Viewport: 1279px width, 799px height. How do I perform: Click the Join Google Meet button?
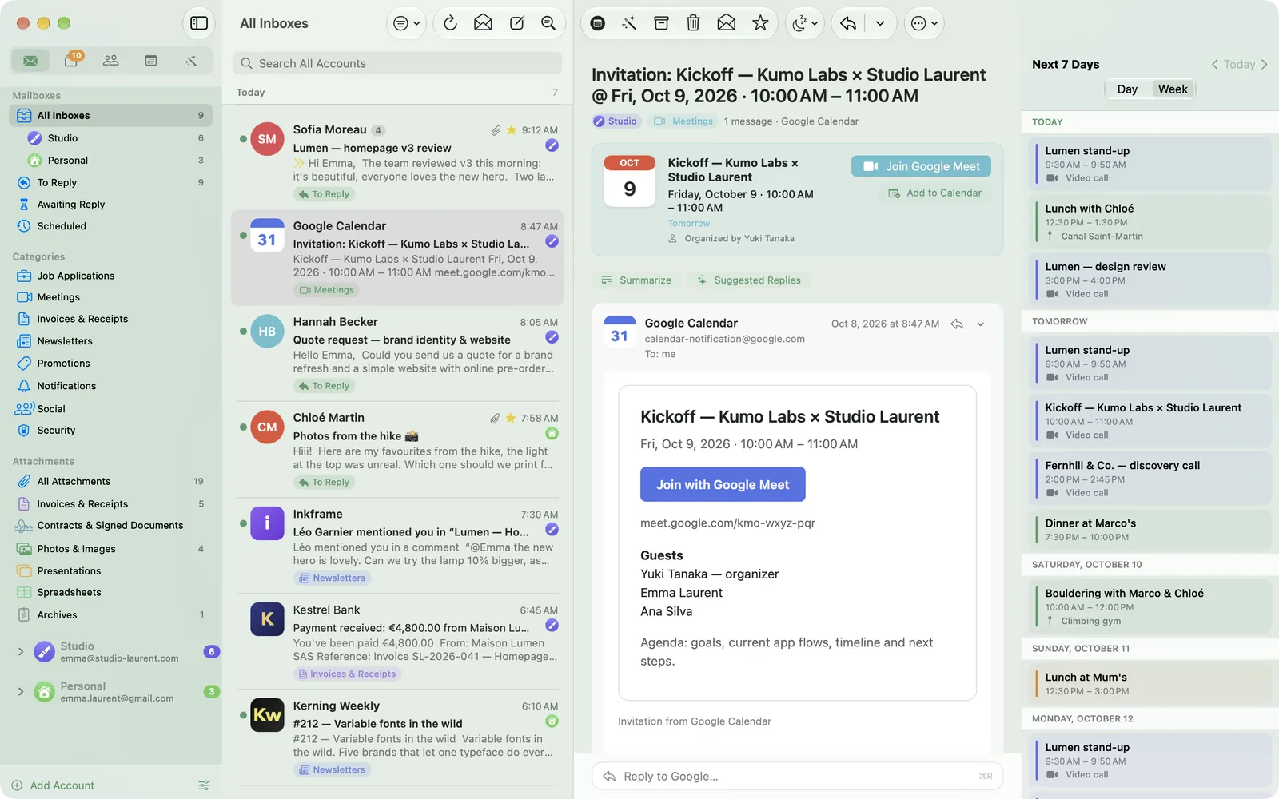click(x=921, y=166)
